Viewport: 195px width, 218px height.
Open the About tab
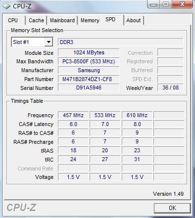[134, 20]
